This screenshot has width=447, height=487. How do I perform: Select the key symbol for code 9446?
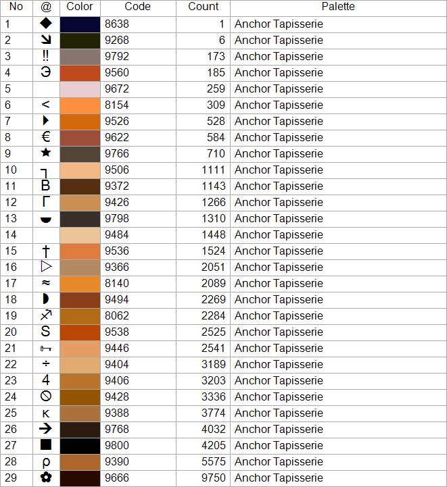pyautogui.click(x=46, y=349)
